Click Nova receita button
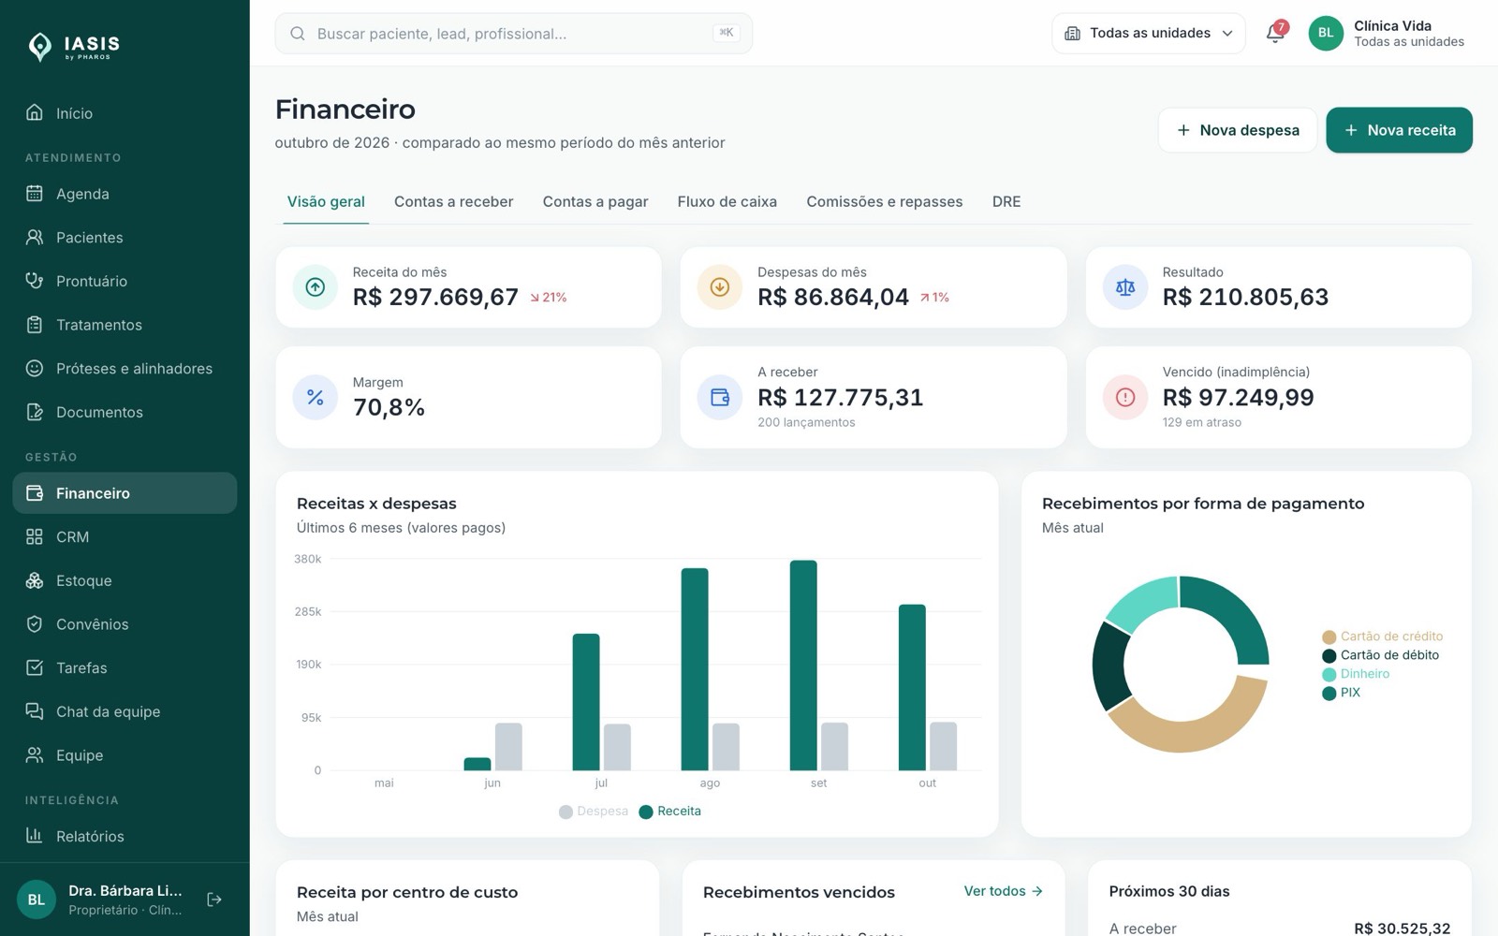1498x936 pixels. click(1399, 130)
